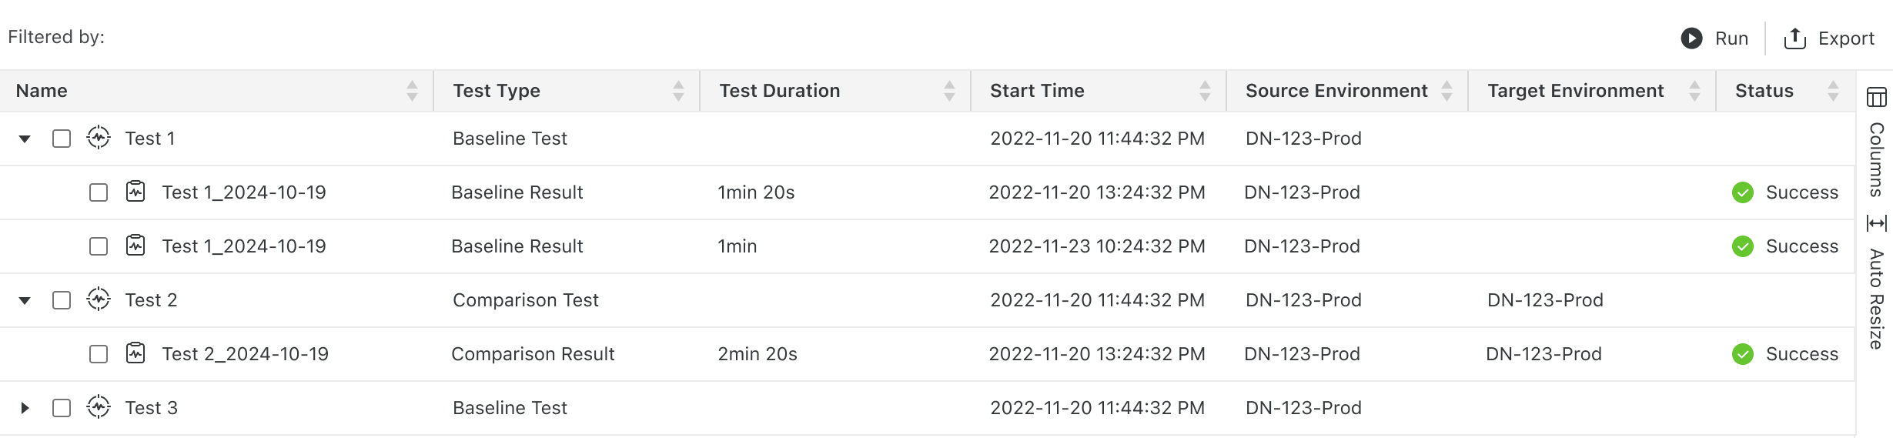
Task: Click the green Success icon for Test 2_2024-10-19
Action: point(1743,354)
